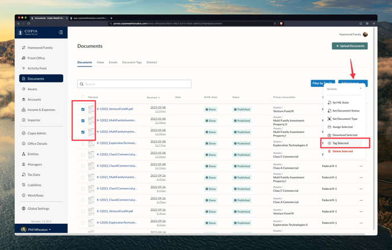
Task: Click the Copia logo in sidebar header
Action: coord(28,32)
